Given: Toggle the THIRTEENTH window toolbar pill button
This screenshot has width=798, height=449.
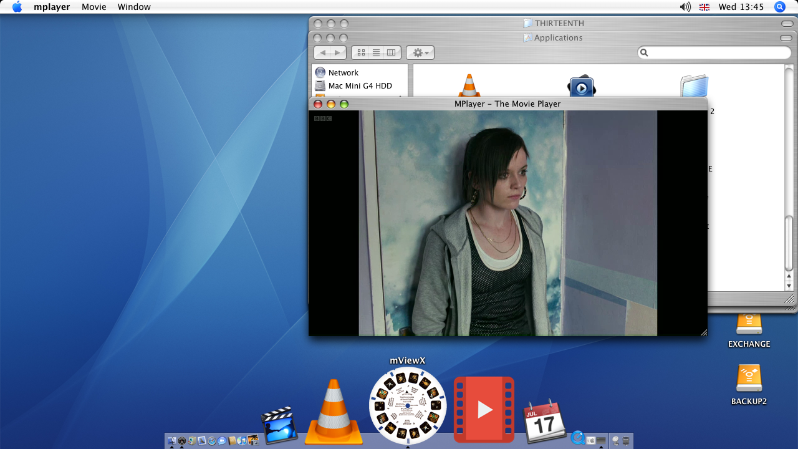Looking at the screenshot, I should click(786, 24).
